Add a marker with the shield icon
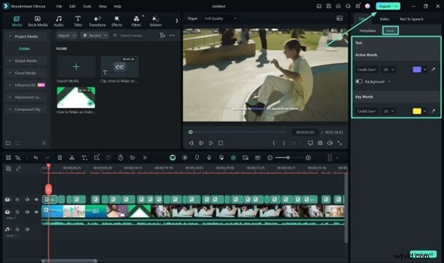Image resolution: width=444 pixels, height=263 pixels. (197, 158)
